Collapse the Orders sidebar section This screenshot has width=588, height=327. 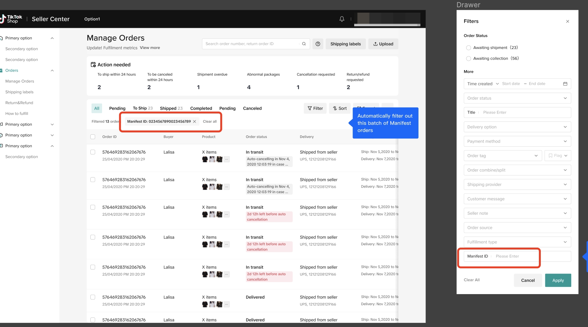coord(52,71)
